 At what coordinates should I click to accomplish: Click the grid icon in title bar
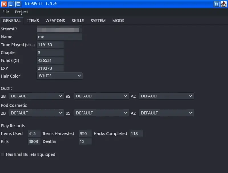click(217, 4)
